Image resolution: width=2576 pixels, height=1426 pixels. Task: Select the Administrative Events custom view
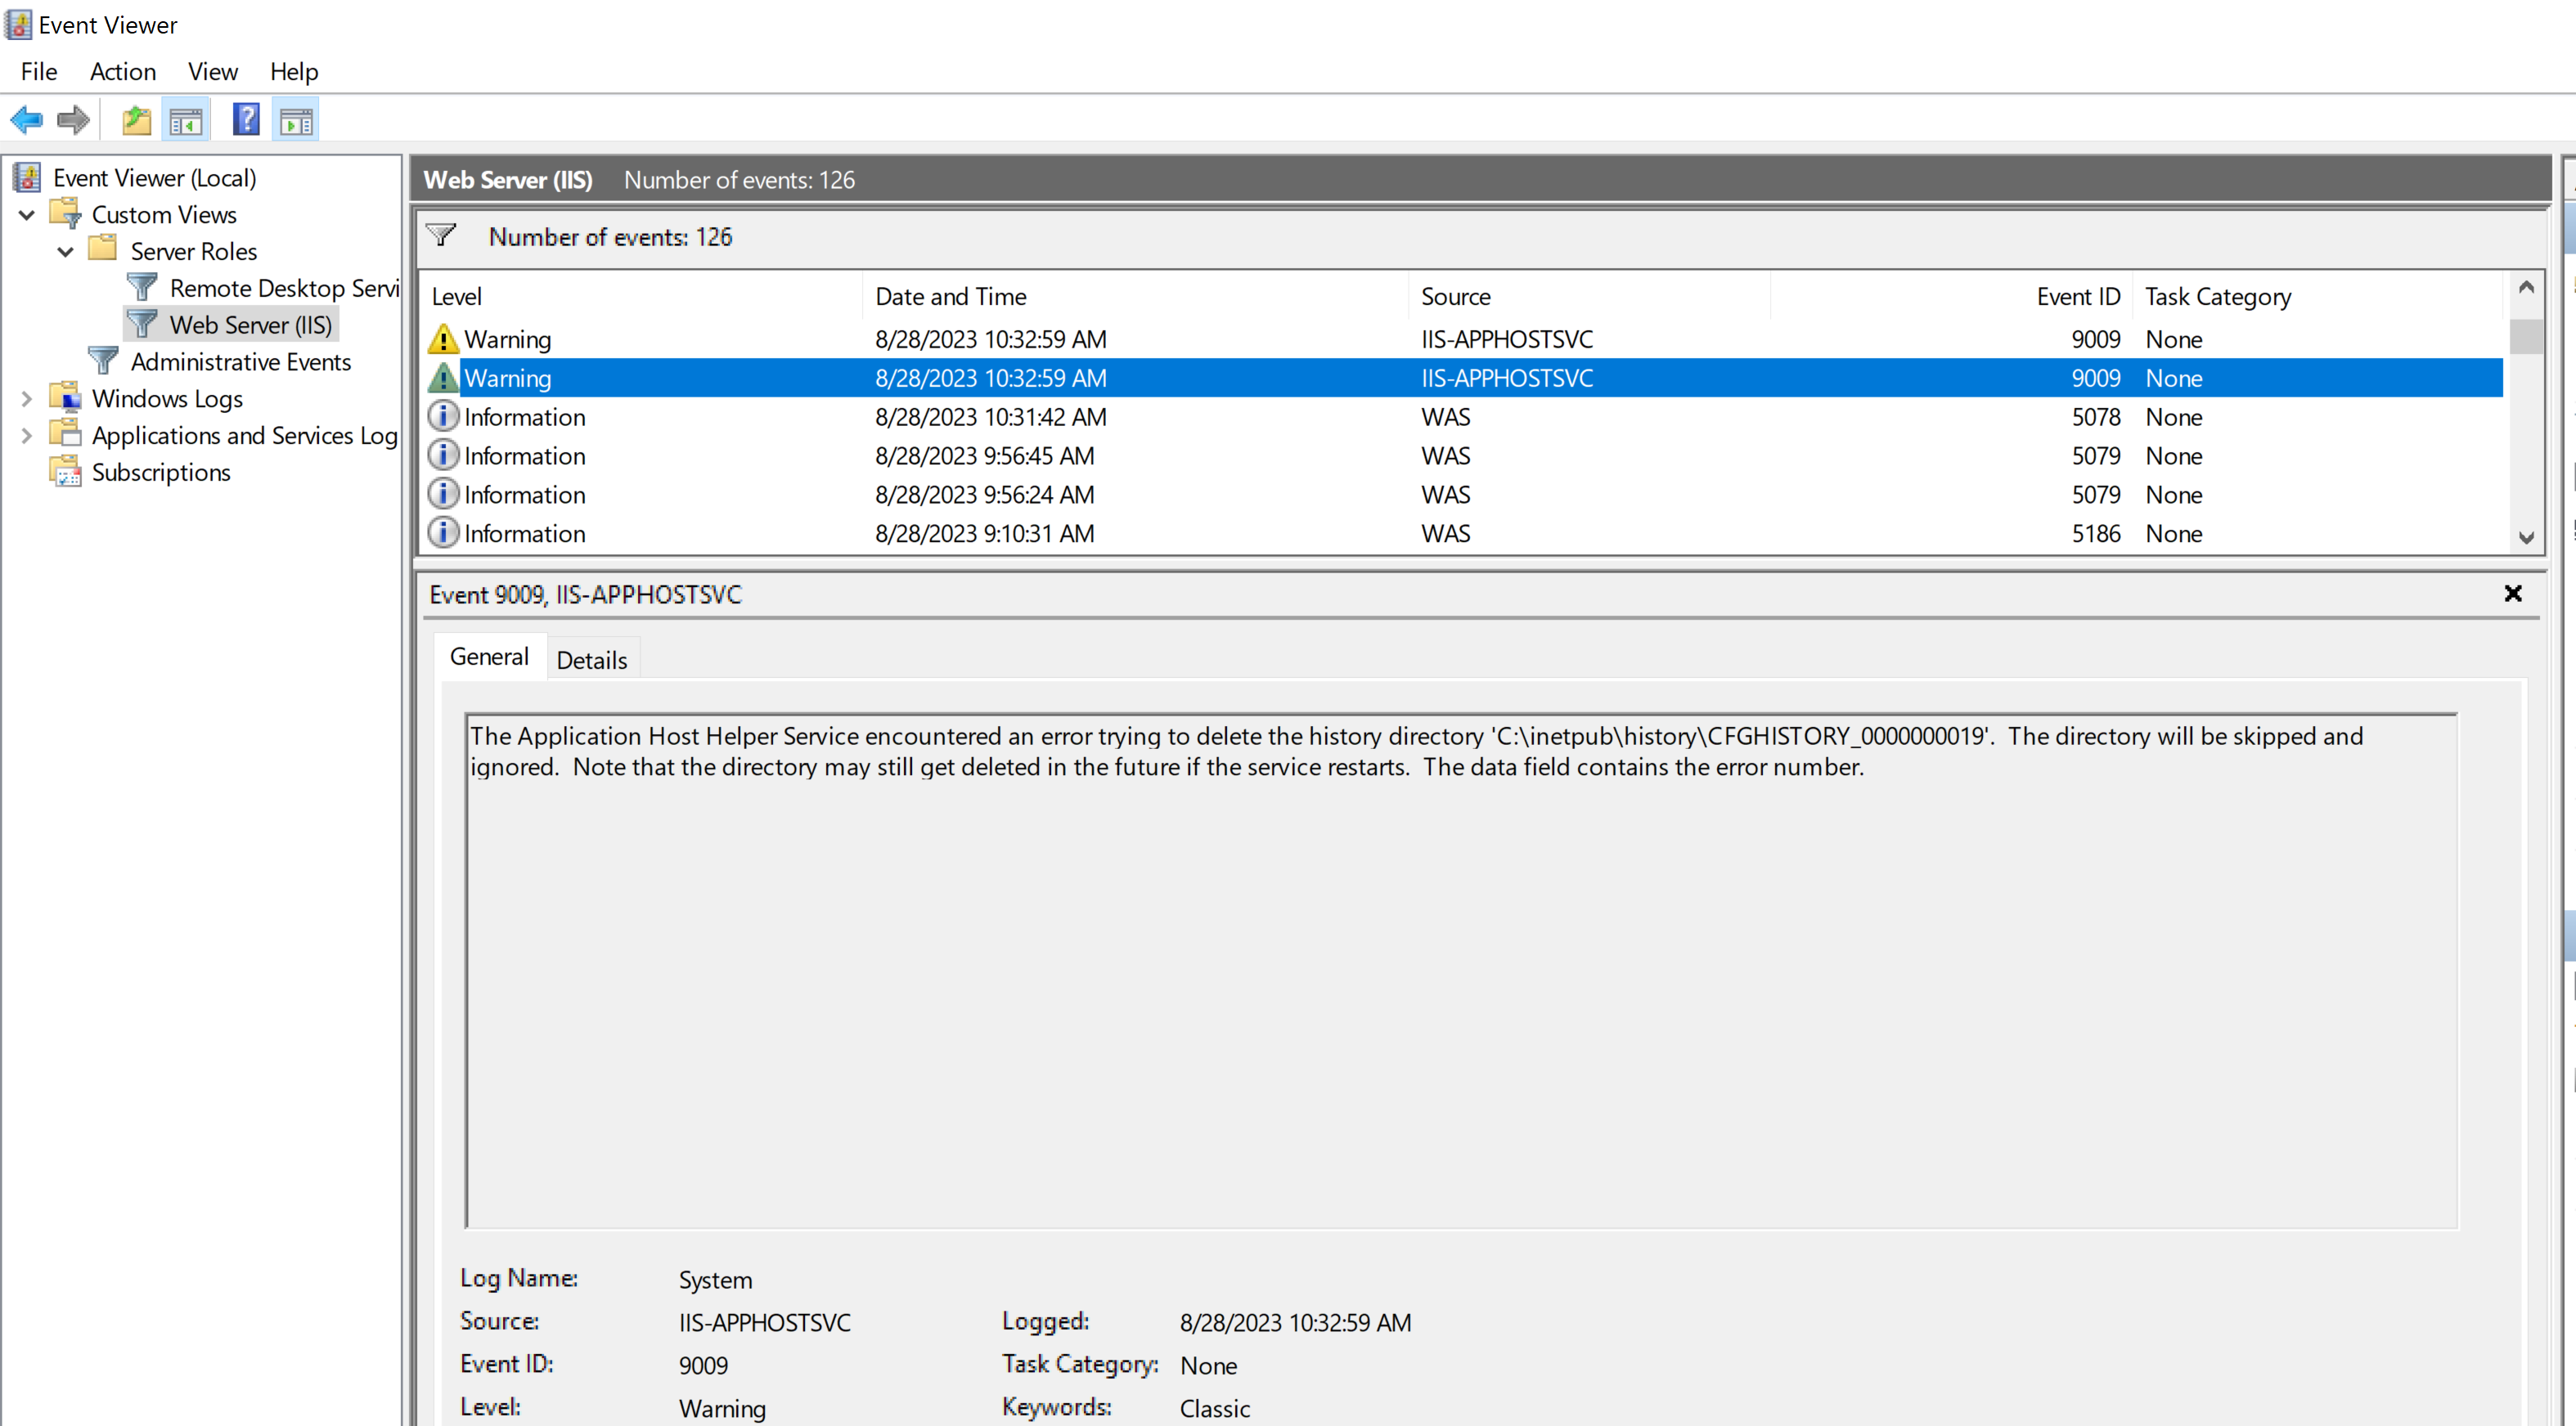pyautogui.click(x=241, y=361)
